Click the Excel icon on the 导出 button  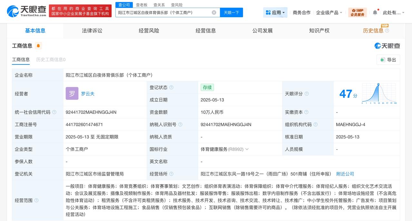(x=382, y=60)
